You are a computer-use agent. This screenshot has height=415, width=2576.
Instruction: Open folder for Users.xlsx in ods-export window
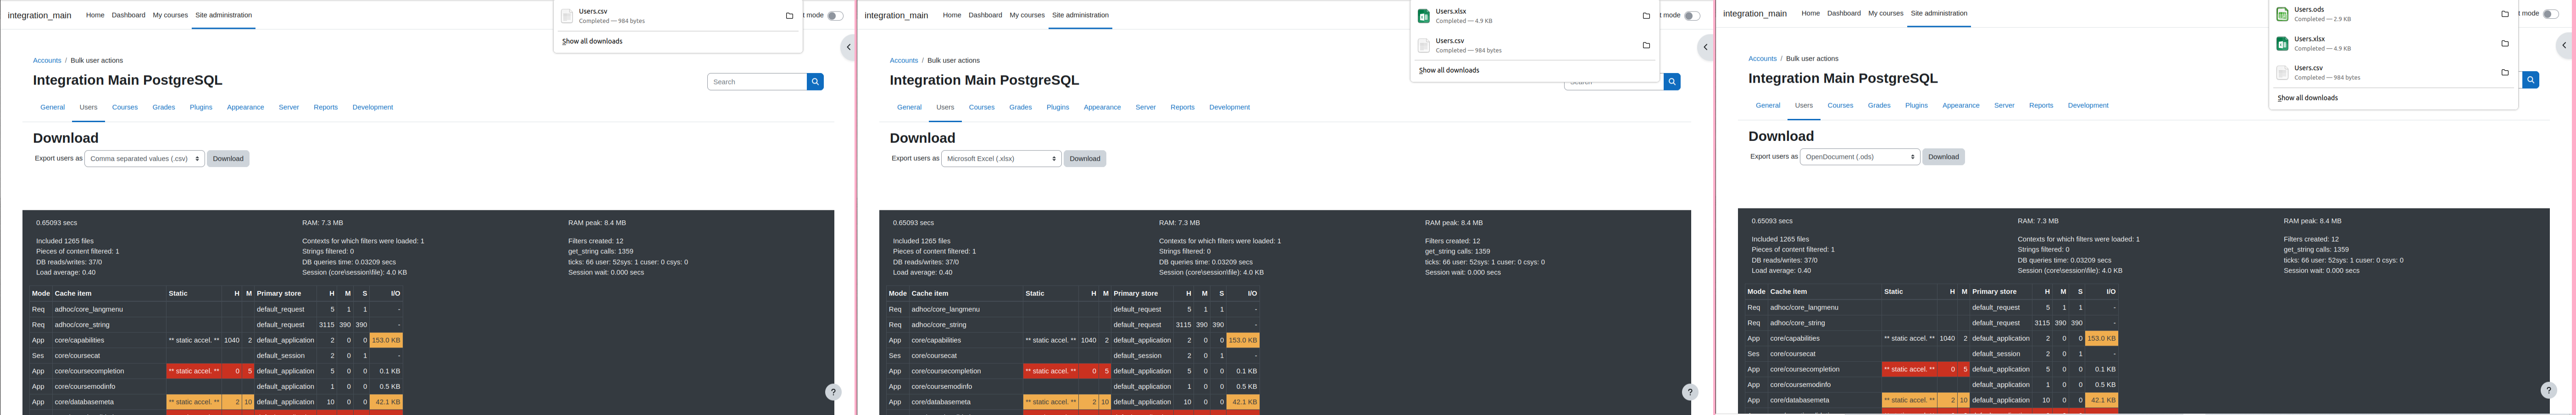tap(2505, 43)
